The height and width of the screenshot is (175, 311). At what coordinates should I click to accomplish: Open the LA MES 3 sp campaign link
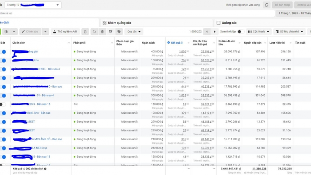point(30,148)
